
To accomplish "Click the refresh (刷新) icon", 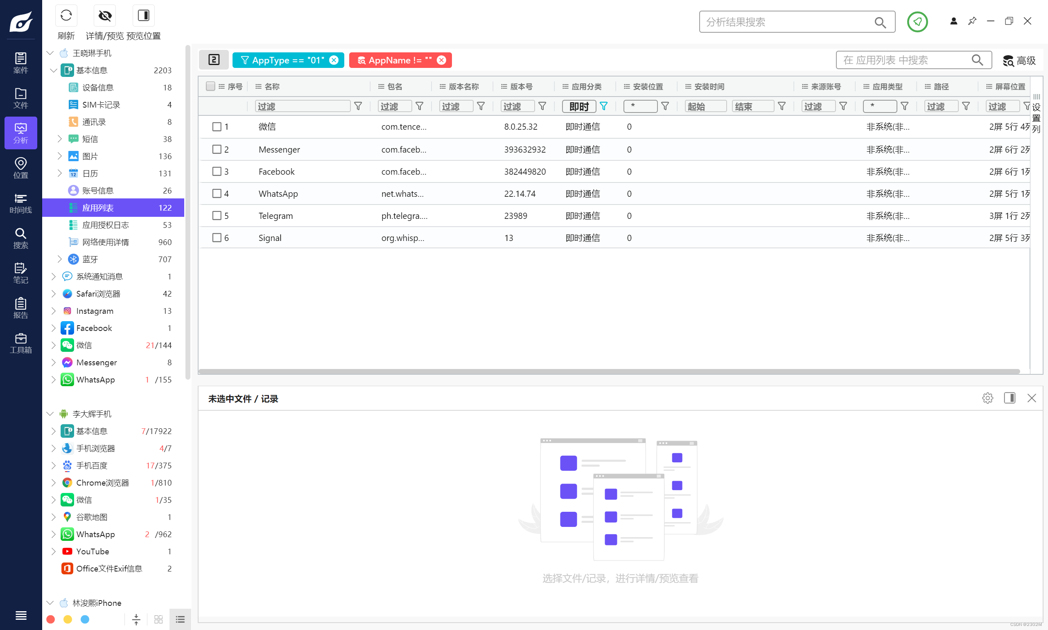I will pos(66,16).
